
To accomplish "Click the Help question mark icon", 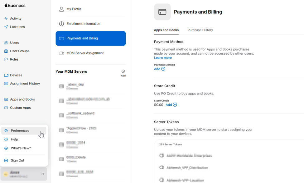I will click(x=6, y=139).
